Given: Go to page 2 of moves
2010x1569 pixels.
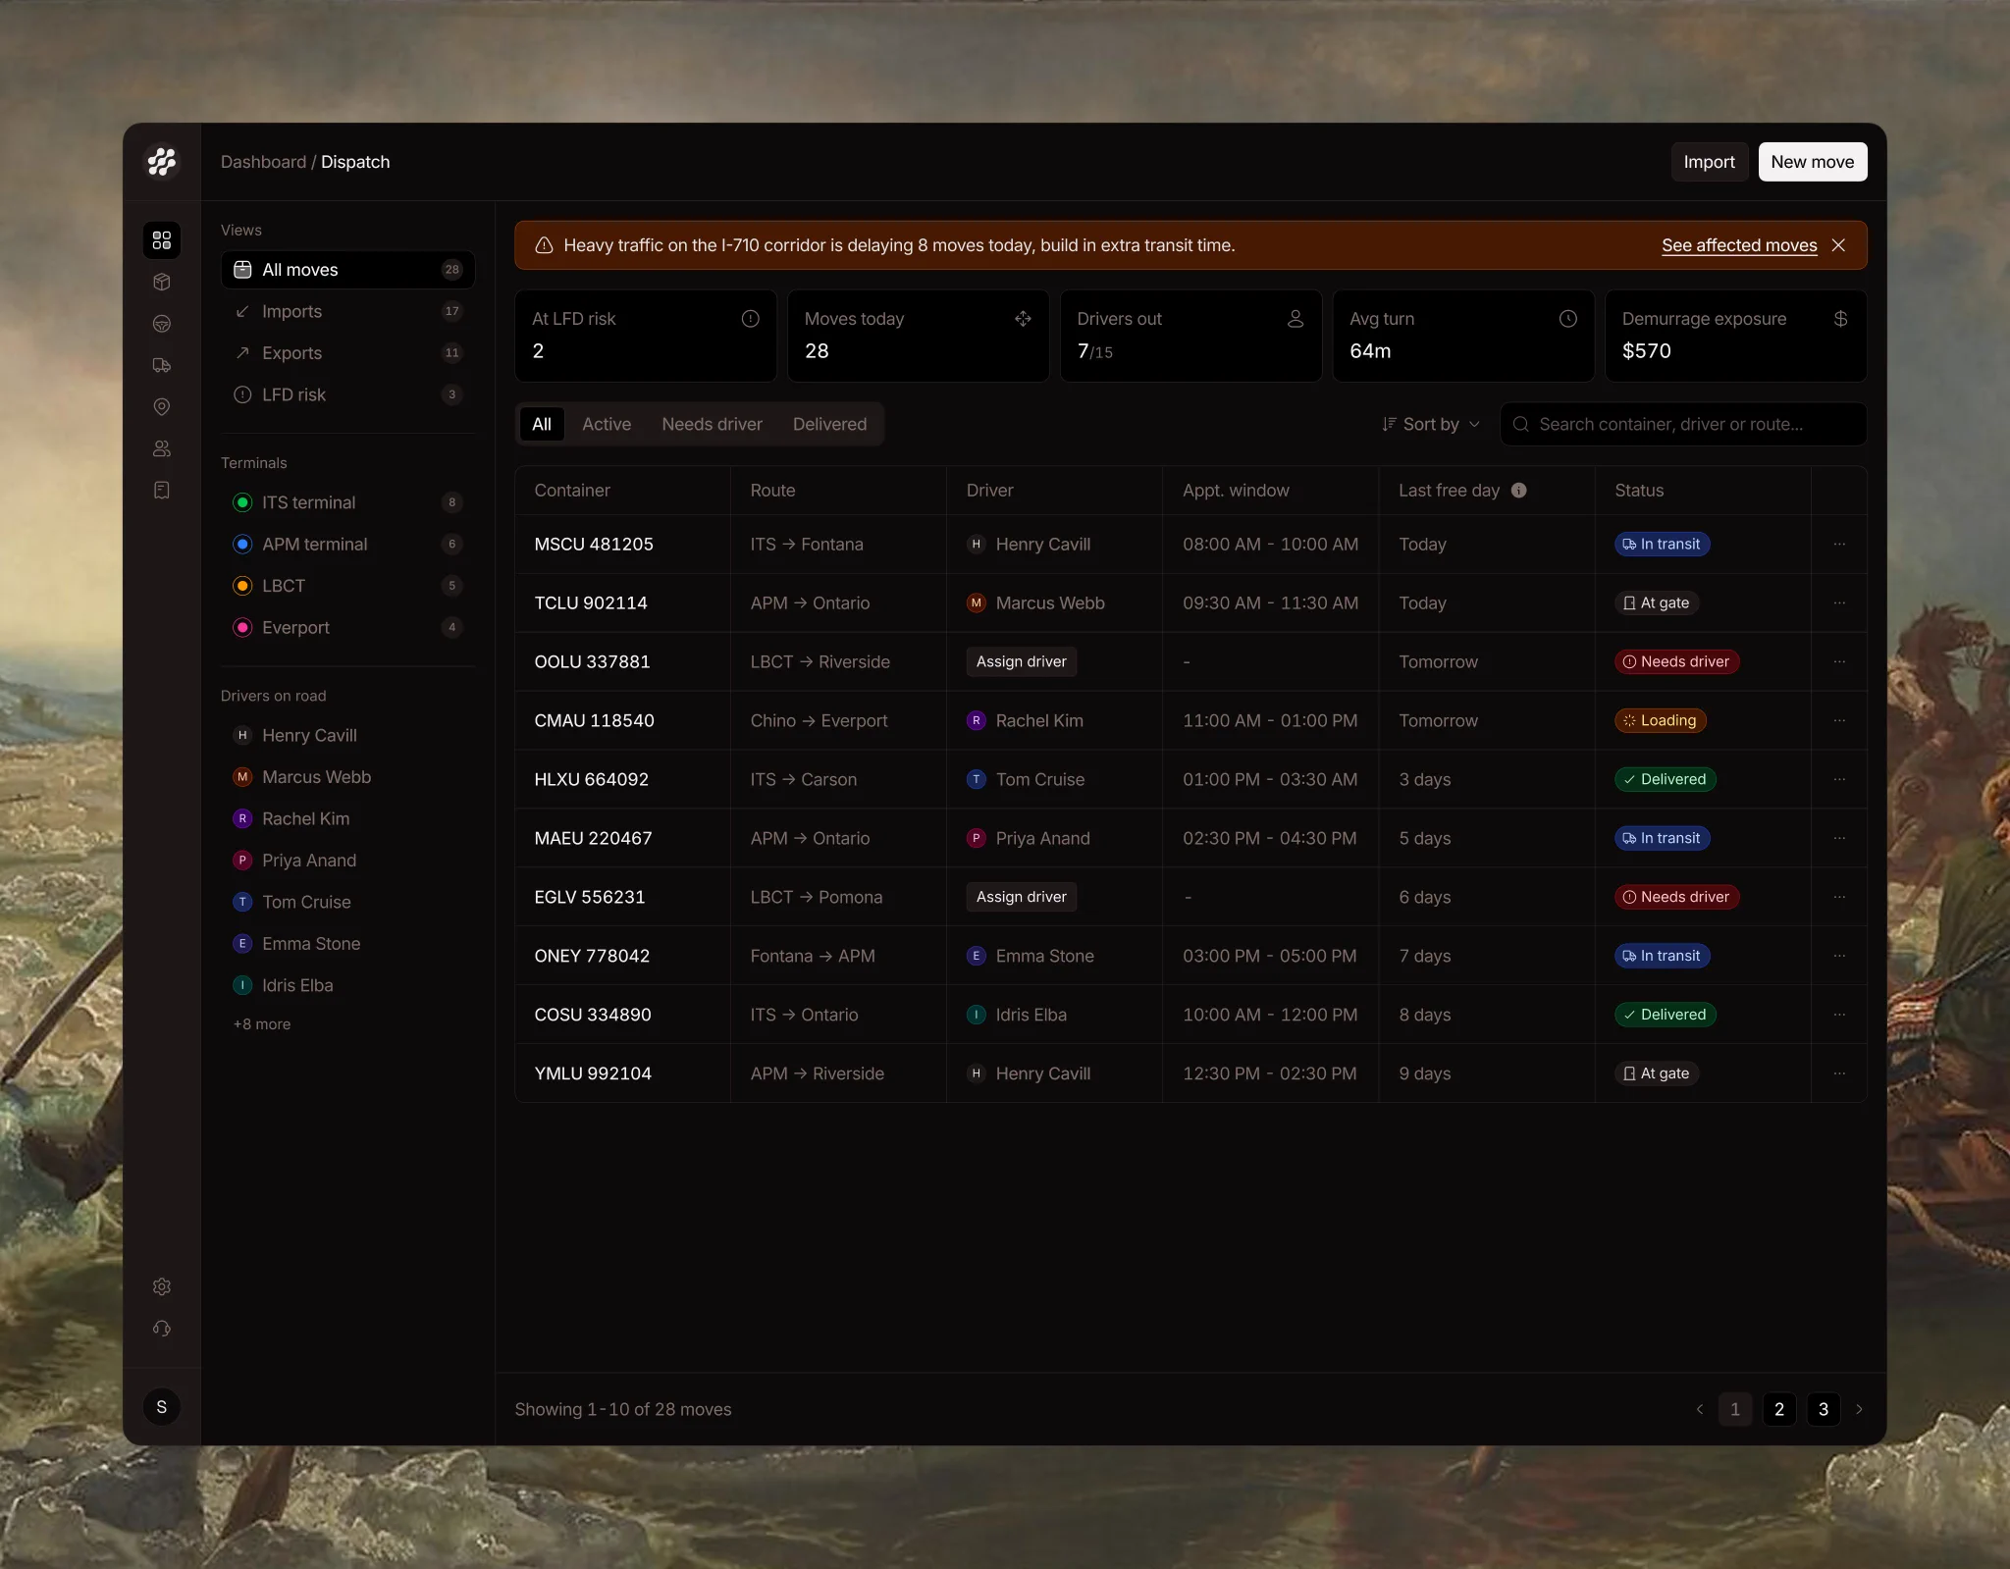Looking at the screenshot, I should coord(1779,1409).
